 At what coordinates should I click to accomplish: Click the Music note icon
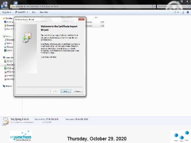pyautogui.click(x=5, y=43)
